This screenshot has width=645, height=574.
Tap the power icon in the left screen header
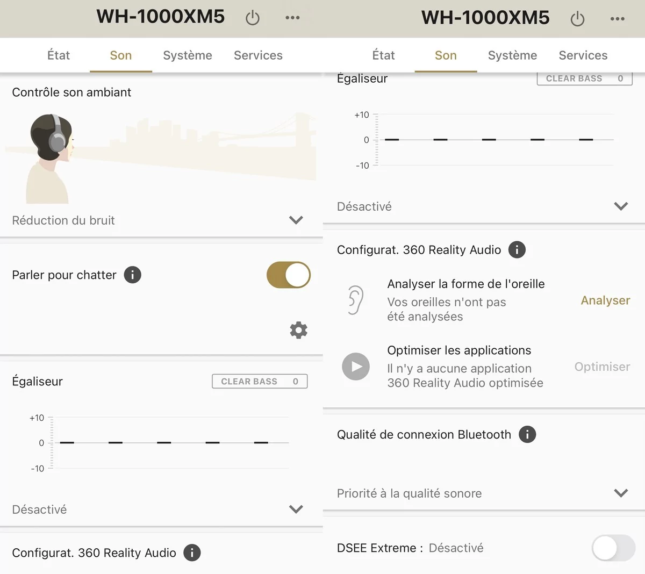tap(253, 18)
